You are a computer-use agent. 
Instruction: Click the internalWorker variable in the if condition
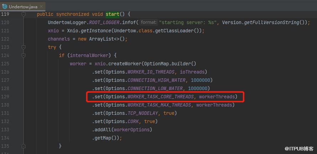pyautogui.click(x=89, y=55)
